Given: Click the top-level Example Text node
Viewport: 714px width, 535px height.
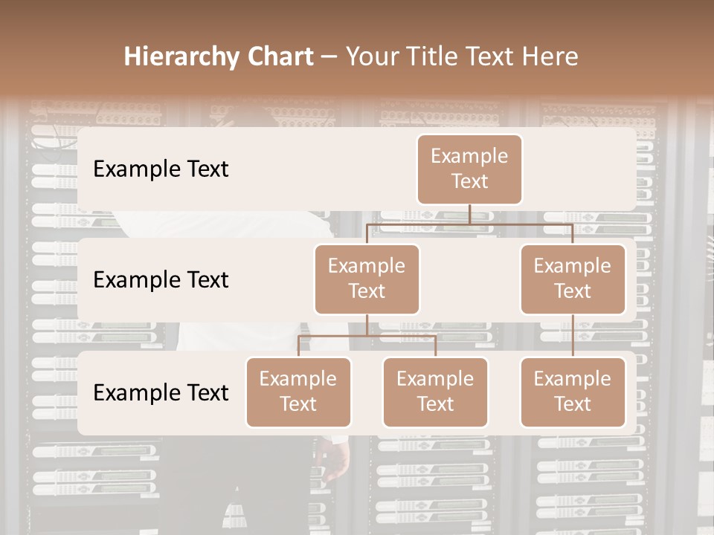Looking at the screenshot, I should coord(469,169).
